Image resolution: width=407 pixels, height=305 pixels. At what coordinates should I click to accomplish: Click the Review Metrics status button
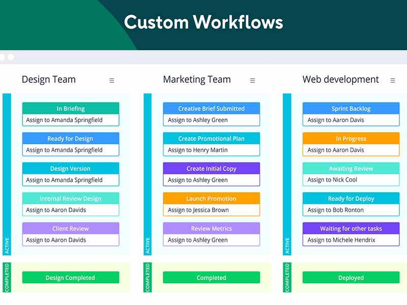[x=212, y=228]
